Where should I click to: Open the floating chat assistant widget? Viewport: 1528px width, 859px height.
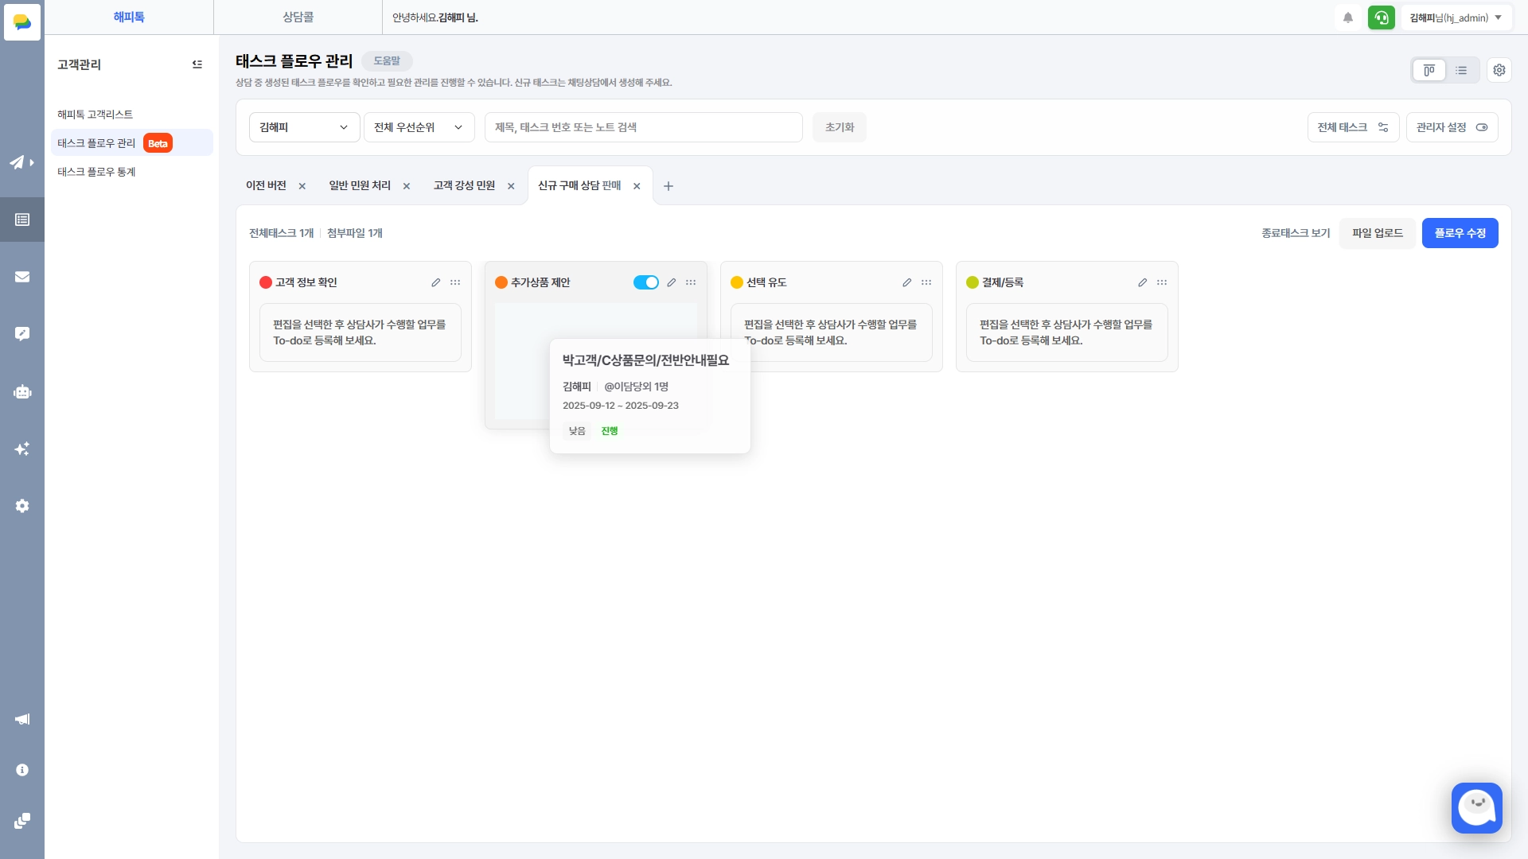(1476, 807)
